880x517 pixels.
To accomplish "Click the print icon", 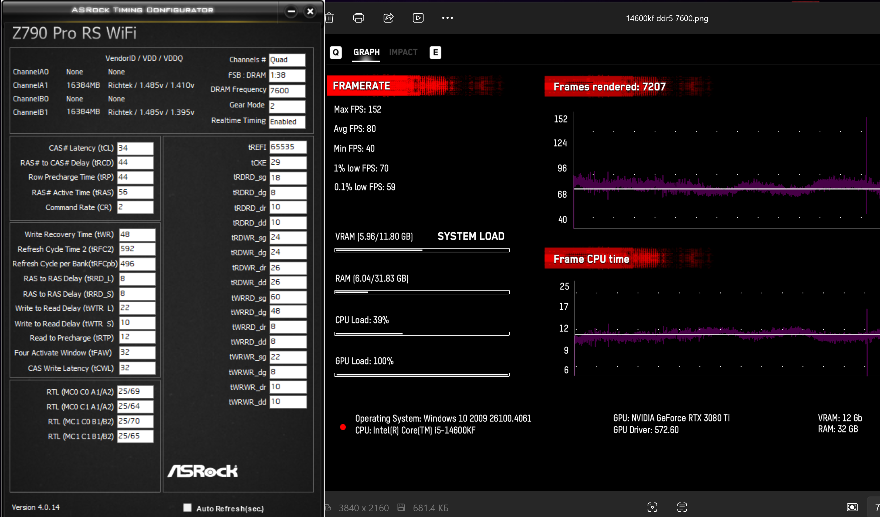I will tap(359, 18).
